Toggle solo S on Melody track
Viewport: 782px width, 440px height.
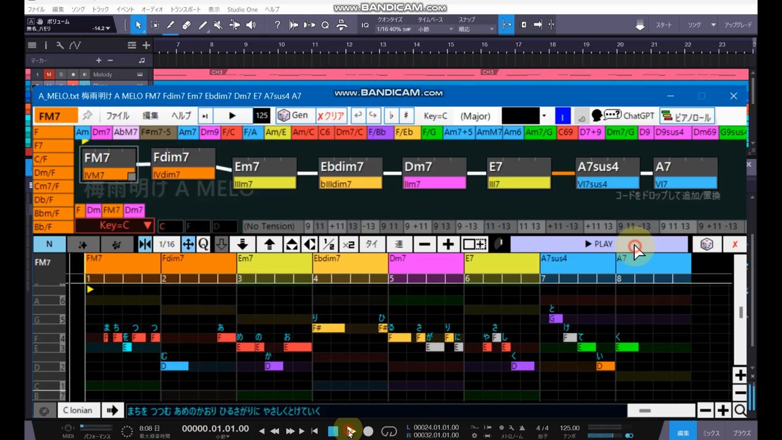tap(60, 75)
